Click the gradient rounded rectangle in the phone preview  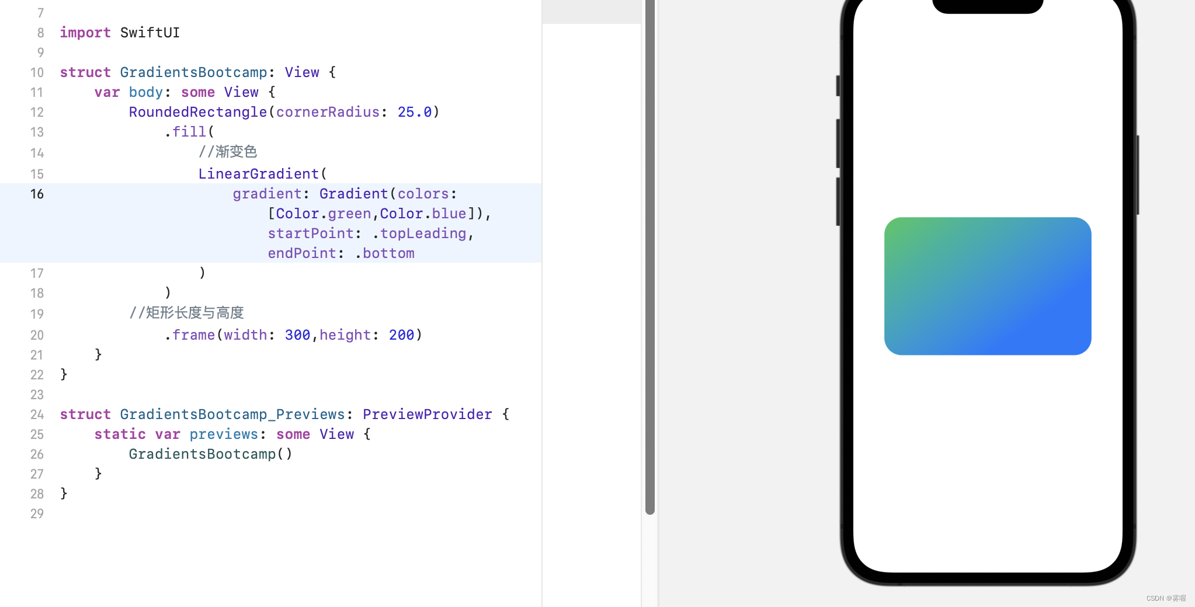(x=987, y=286)
